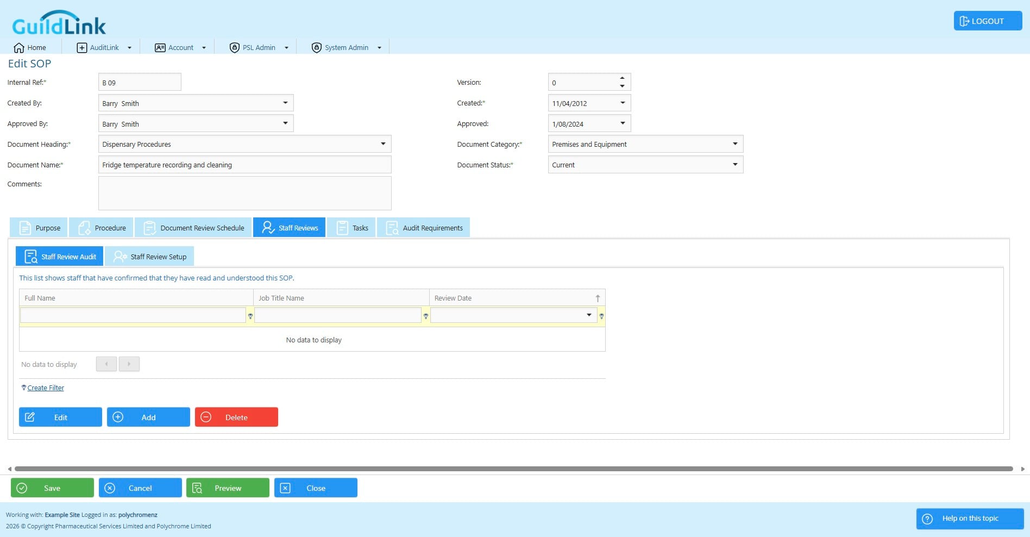This screenshot has width=1030, height=537.
Task: Click the red Delete button
Action: 236,417
